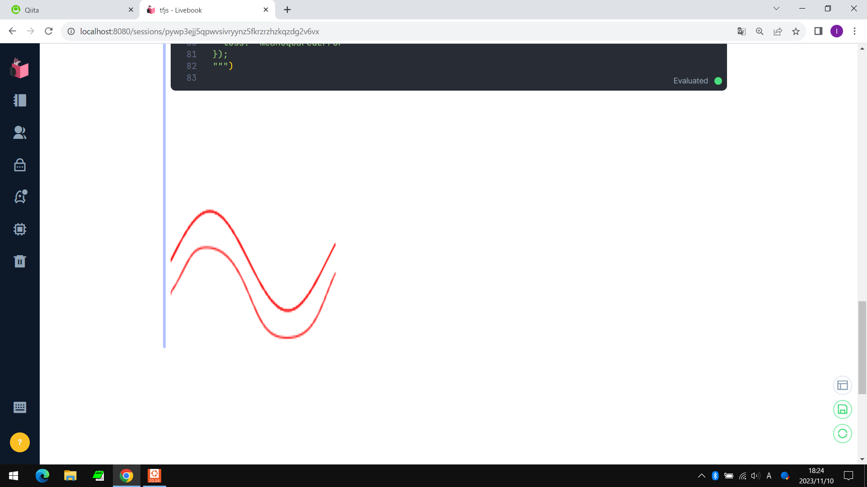
Task: Click the green circular reload icon
Action: [x=842, y=433]
